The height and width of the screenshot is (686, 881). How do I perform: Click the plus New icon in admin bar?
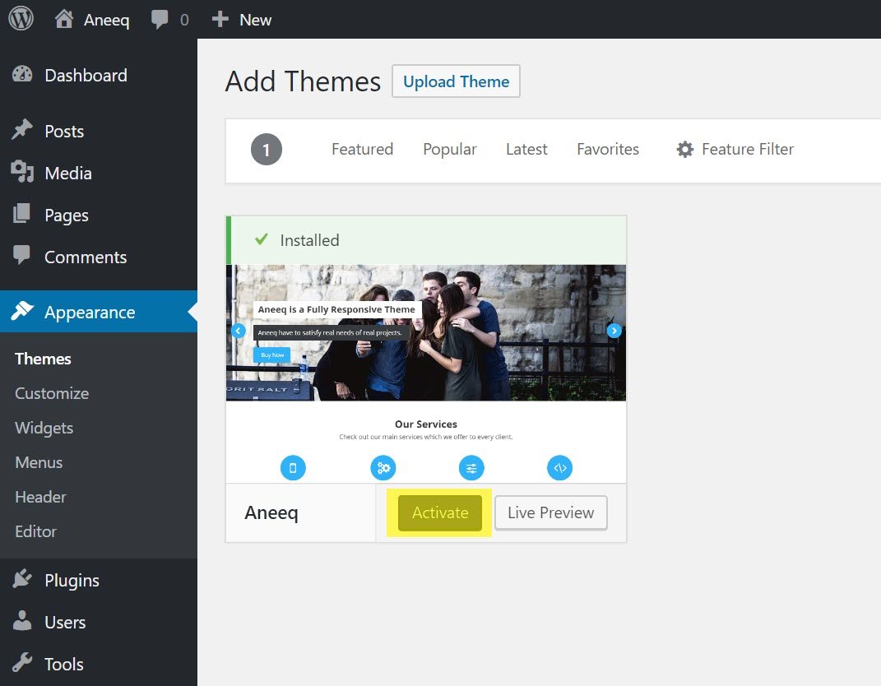(220, 20)
